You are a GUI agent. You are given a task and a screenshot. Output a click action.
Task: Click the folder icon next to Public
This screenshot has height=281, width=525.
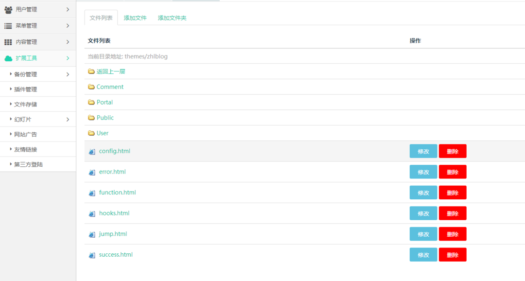tap(91, 118)
